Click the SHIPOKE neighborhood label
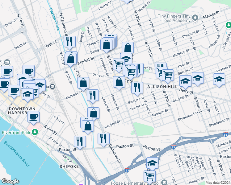This screenshot has height=185, width=231. tap(69, 166)
